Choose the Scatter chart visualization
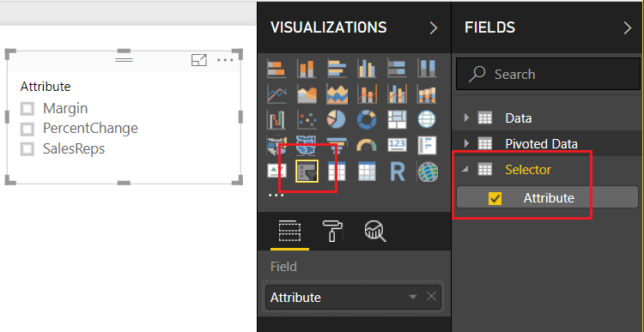 pos(307,119)
